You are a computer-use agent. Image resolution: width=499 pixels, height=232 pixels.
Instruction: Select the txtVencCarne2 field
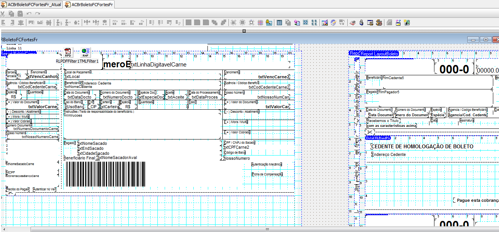tap(274, 77)
